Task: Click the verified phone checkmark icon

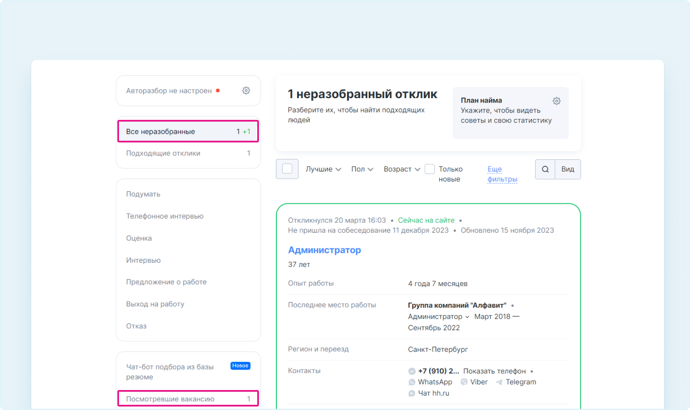Action: pos(412,371)
